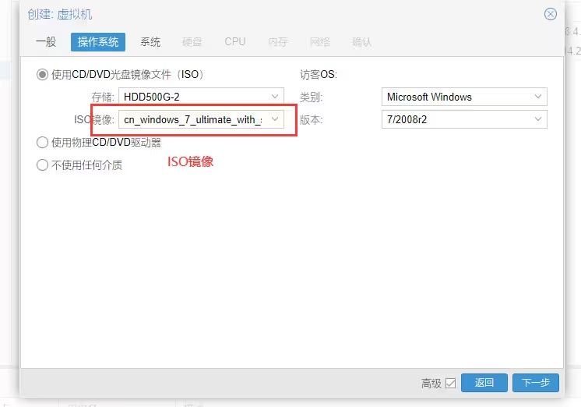This screenshot has height=407, width=581.
Task: Expand the 存储 dropdown arrow
Action: [x=275, y=97]
